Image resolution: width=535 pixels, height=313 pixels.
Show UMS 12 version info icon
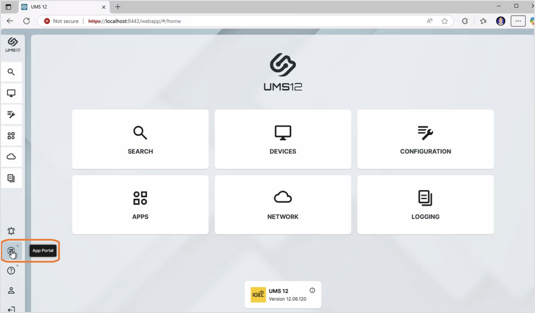coord(312,290)
